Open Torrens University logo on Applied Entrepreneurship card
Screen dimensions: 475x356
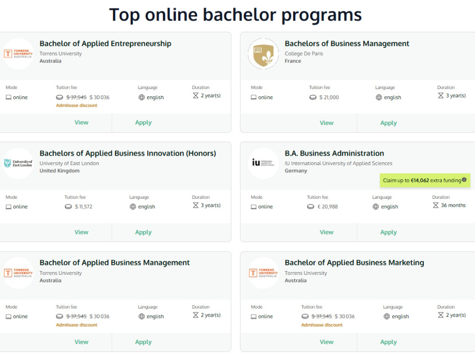pos(18,54)
